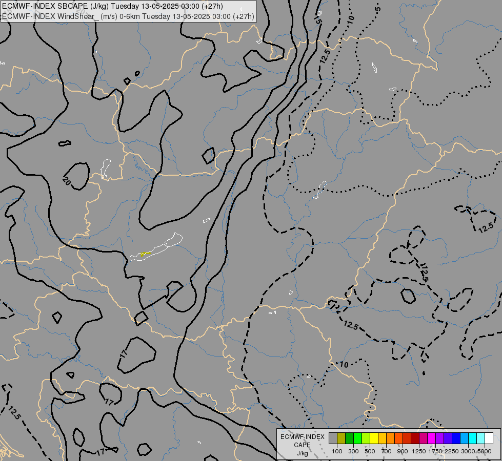Click the 3000 legend tick value
Screen dimensions: 502x461
tap(468, 451)
